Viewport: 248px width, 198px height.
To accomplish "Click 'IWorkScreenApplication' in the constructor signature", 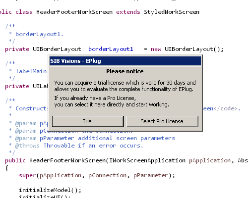I will pyautogui.click(x=147, y=160).
